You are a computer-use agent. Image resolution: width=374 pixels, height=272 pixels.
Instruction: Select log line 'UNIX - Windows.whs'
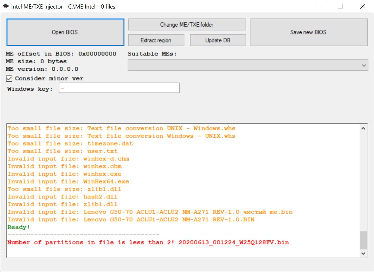coord(121,129)
